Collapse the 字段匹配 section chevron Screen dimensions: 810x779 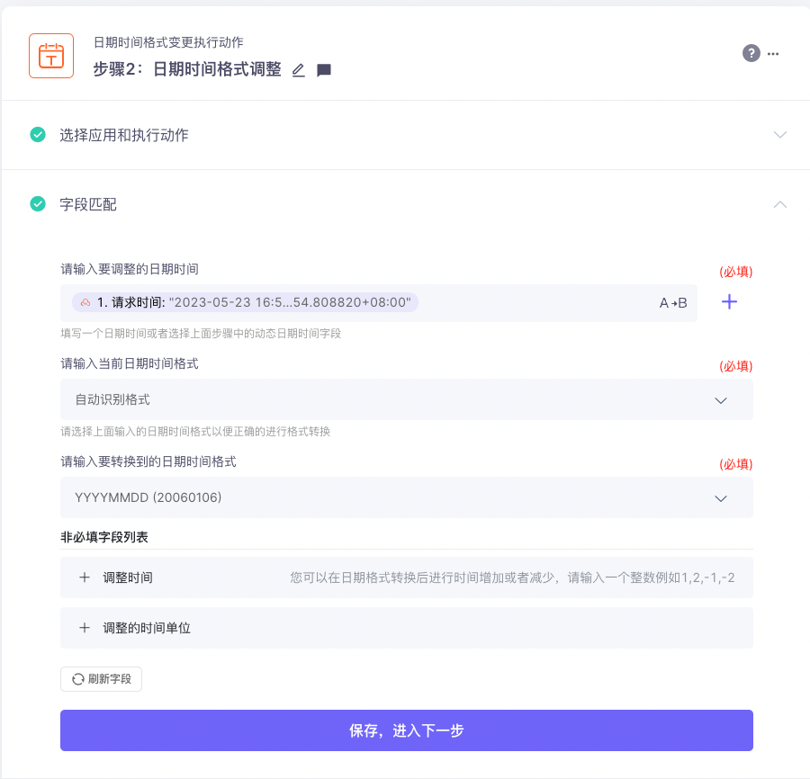pyautogui.click(x=780, y=204)
